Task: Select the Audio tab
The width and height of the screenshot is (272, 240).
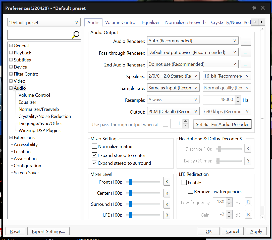Action: pos(93,22)
